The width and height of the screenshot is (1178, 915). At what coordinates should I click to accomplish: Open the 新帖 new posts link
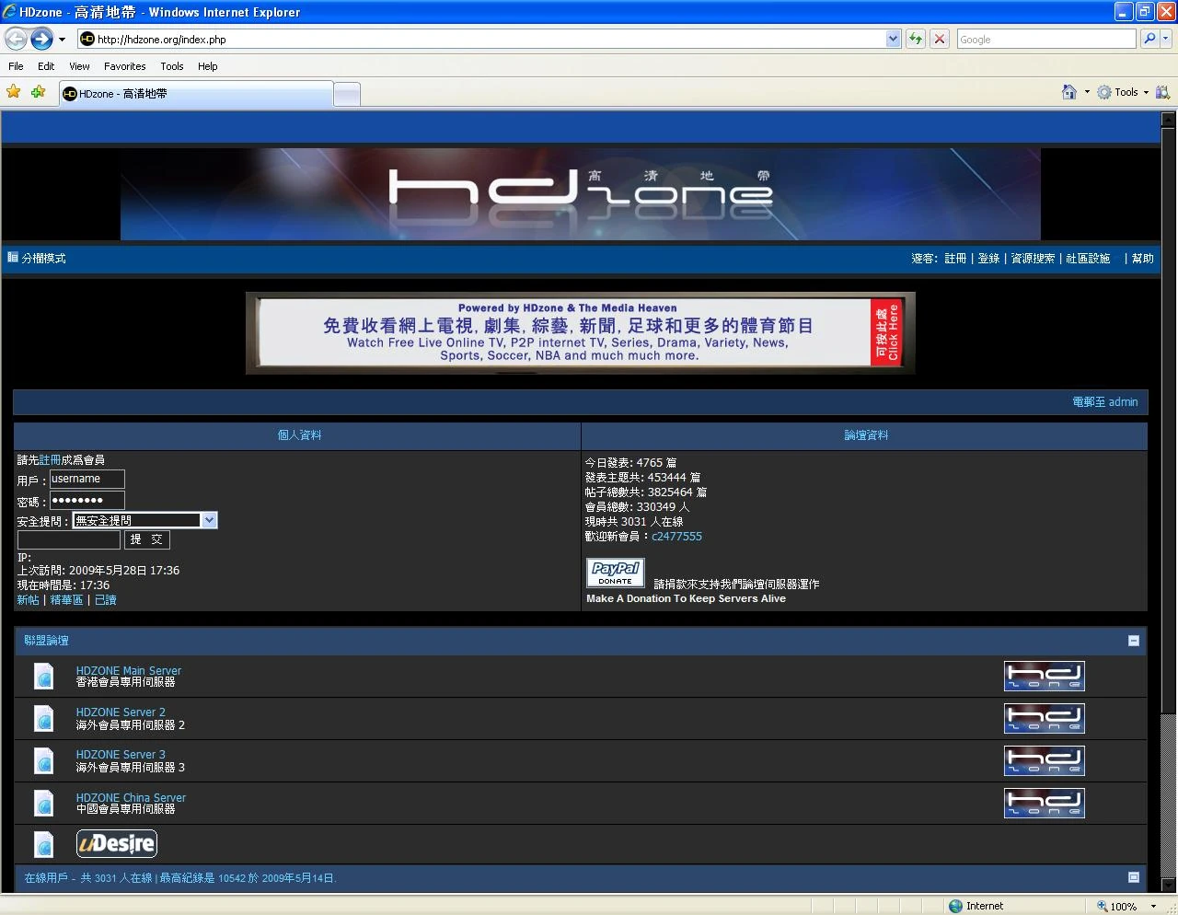pos(28,600)
